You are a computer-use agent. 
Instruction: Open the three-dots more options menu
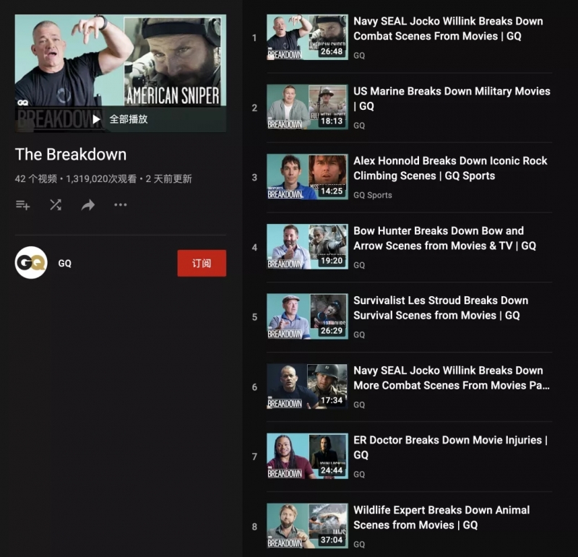tap(121, 204)
